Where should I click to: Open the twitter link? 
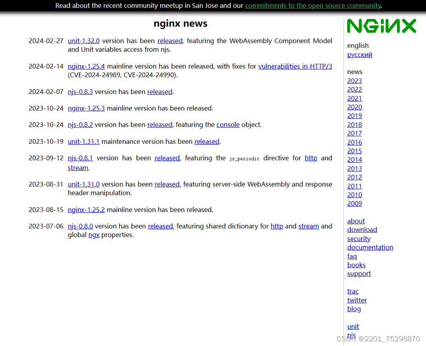click(357, 301)
